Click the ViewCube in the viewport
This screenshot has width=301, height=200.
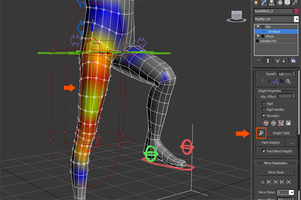236,16
